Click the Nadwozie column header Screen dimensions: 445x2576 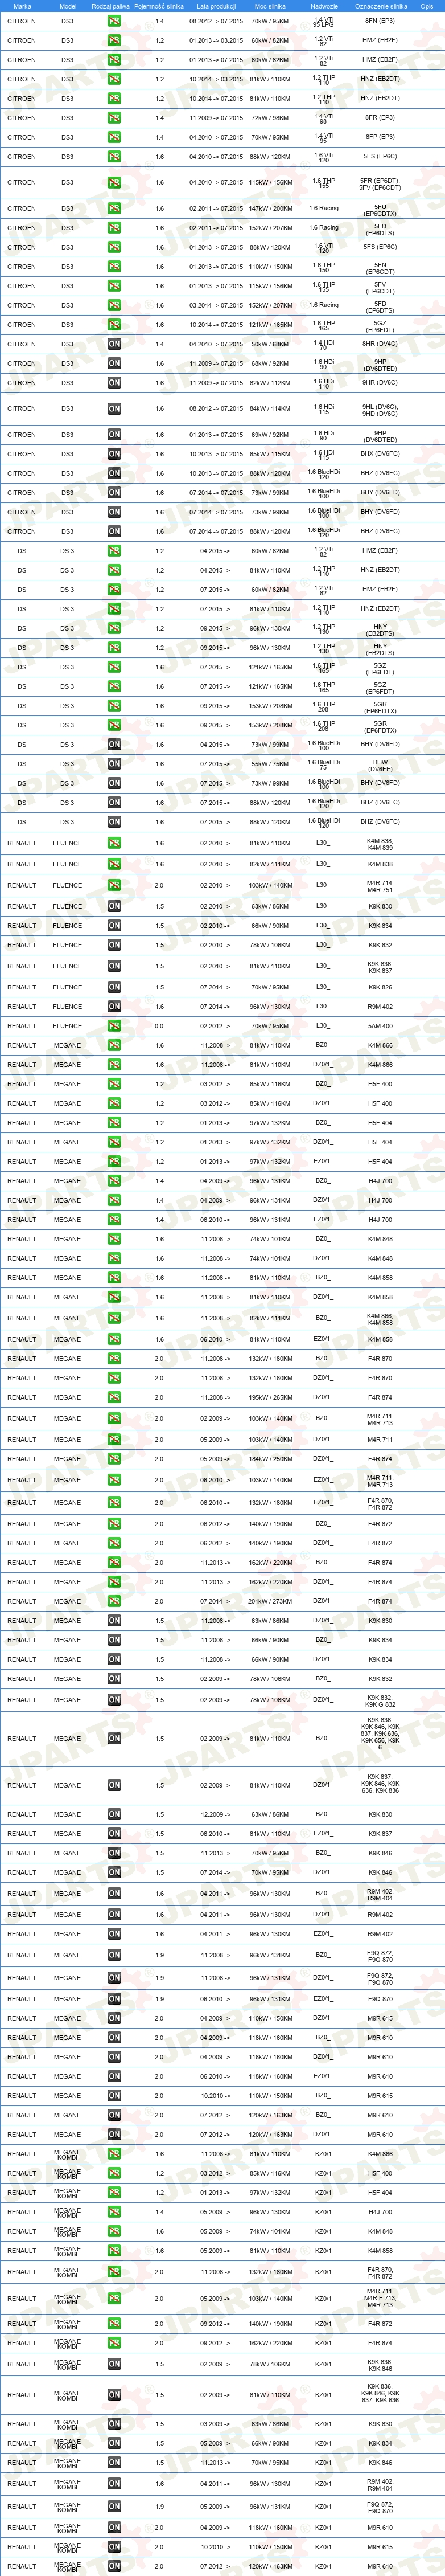324,6
